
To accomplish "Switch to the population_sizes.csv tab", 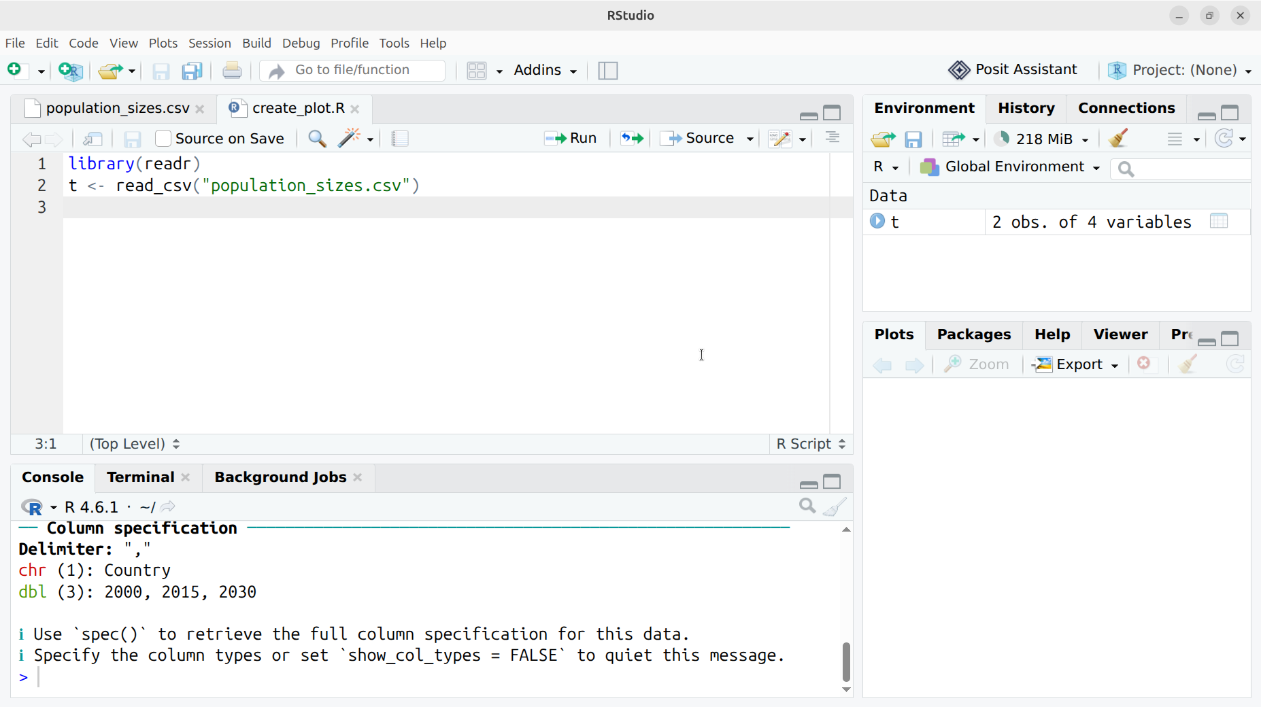I will pyautogui.click(x=118, y=108).
